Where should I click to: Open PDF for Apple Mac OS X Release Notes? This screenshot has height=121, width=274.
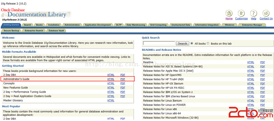(263, 71)
